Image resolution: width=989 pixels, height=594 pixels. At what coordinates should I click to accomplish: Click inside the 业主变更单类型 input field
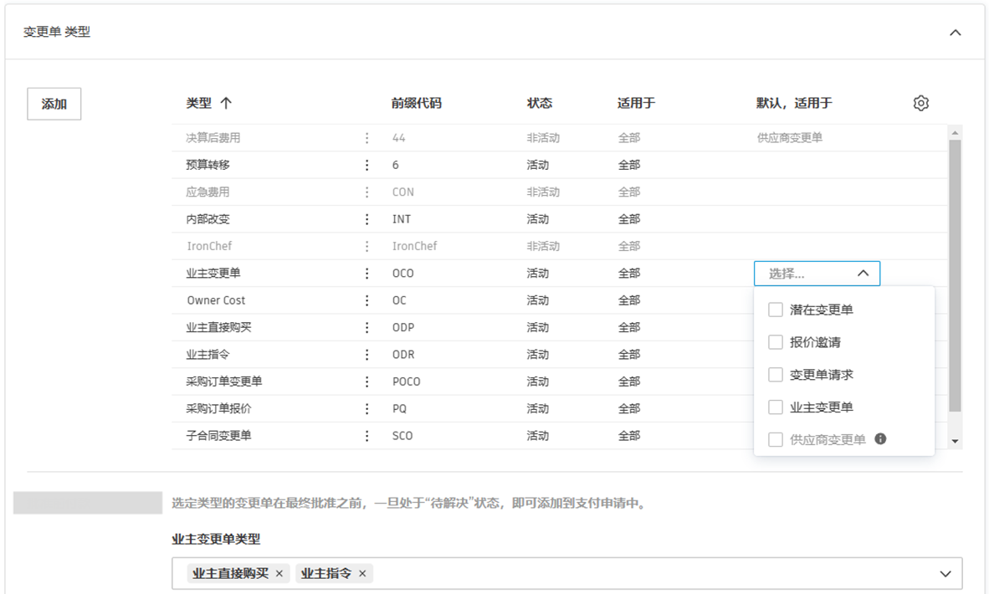click(586, 573)
